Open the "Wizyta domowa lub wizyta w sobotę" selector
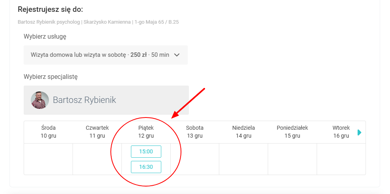The width and height of the screenshot is (390, 194). point(100,55)
